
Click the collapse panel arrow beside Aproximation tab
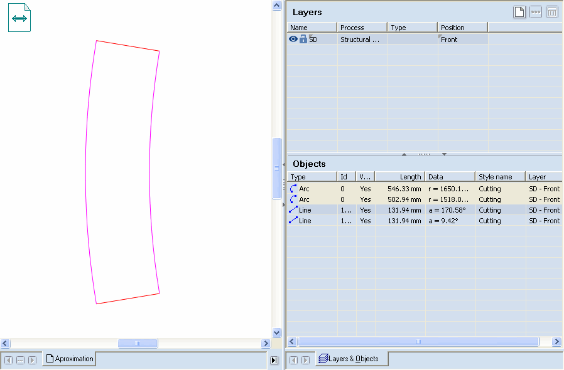click(x=274, y=360)
